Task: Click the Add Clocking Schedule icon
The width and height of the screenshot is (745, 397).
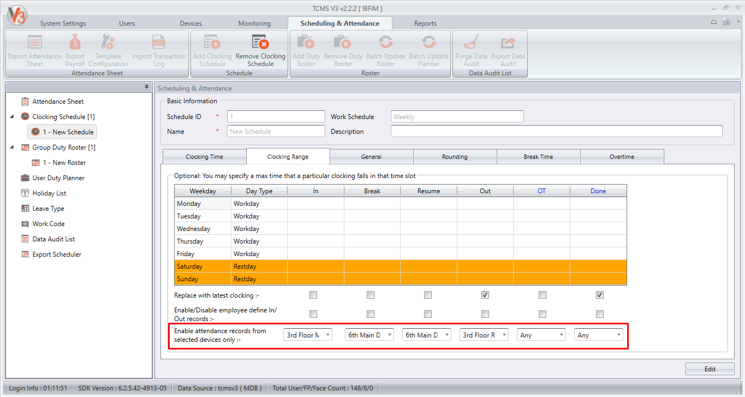Action: [212, 43]
